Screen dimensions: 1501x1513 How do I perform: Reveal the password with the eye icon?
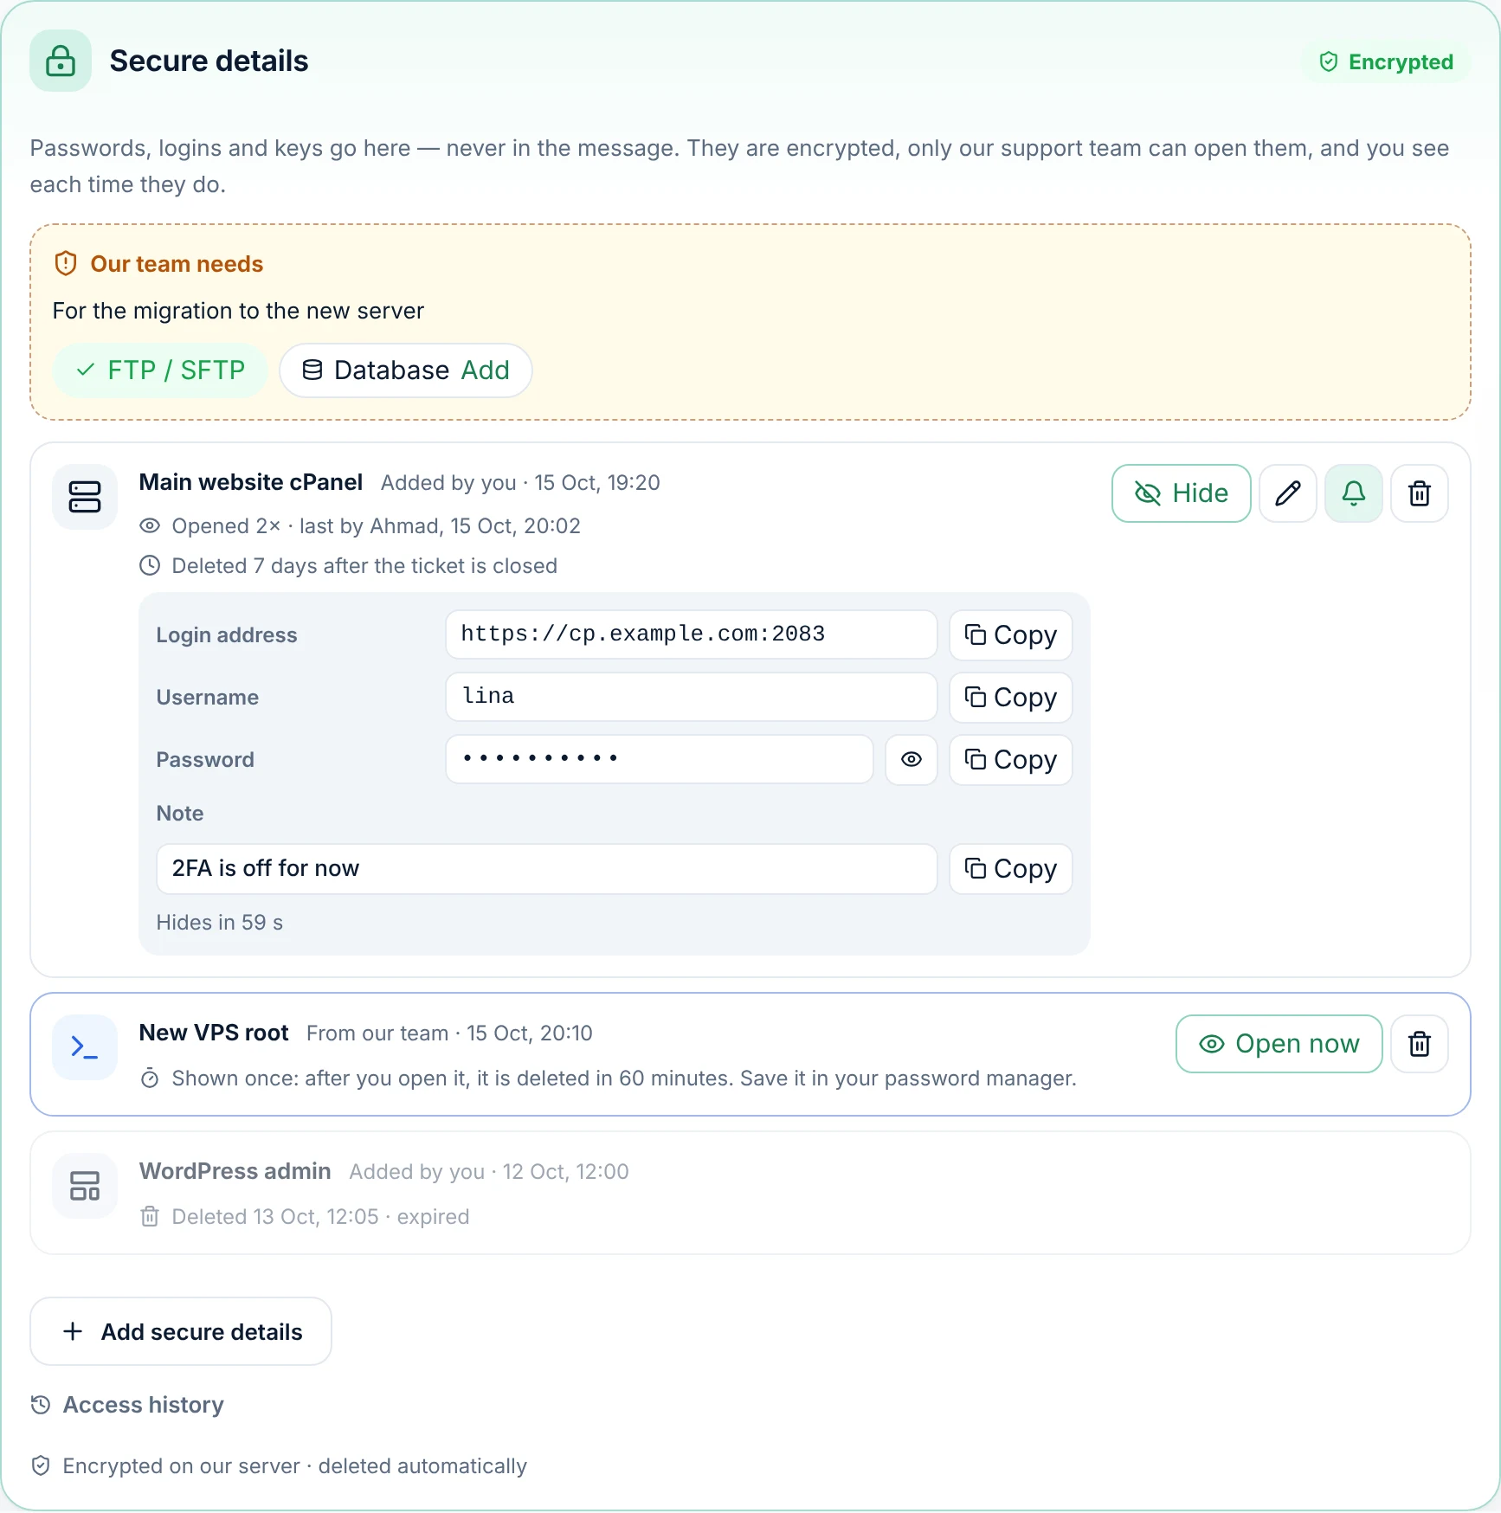click(x=912, y=760)
